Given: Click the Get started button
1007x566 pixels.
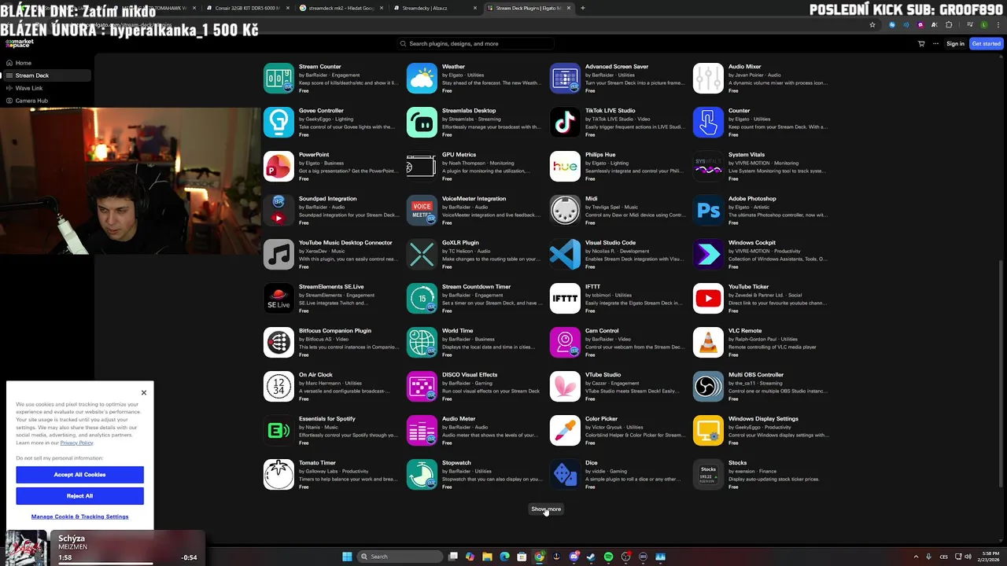Looking at the screenshot, I should coord(986,43).
